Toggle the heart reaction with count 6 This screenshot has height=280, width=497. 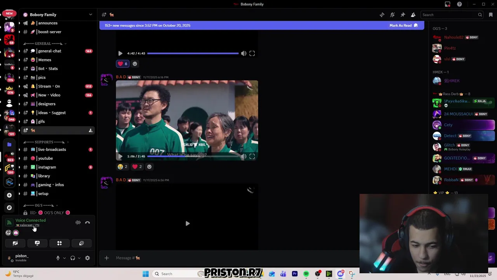(x=123, y=64)
